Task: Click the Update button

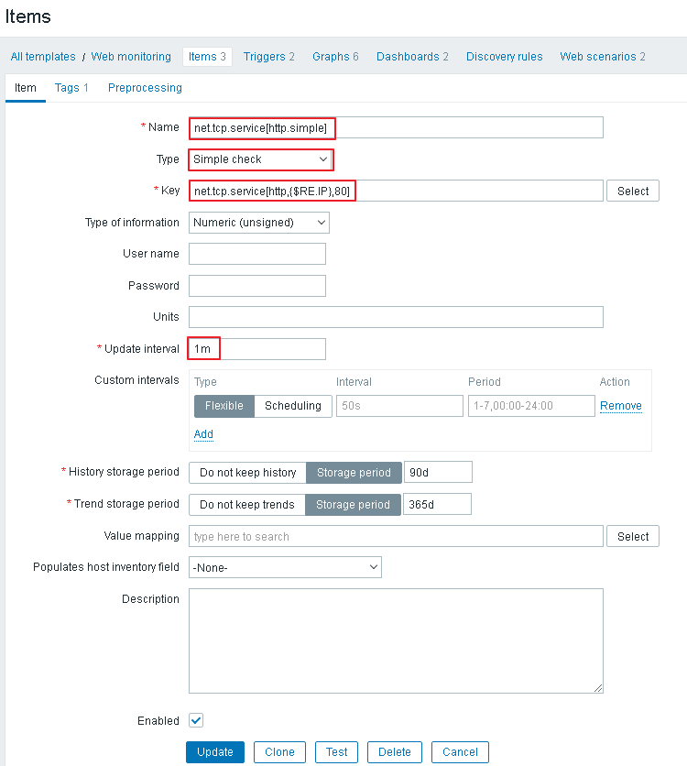Action: pos(215,752)
